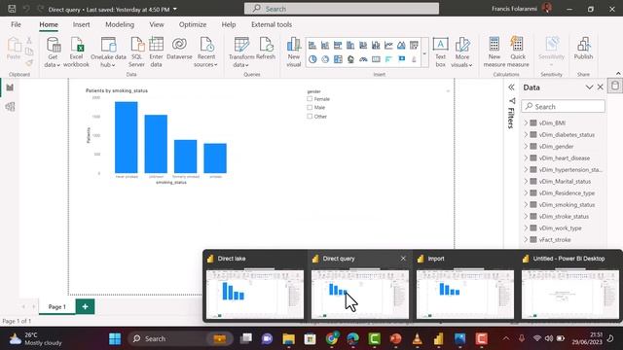The height and width of the screenshot is (350, 623).
Task: Check the Male gender checkbox
Action: pyautogui.click(x=310, y=108)
